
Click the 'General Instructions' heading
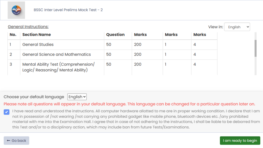tap(28, 27)
